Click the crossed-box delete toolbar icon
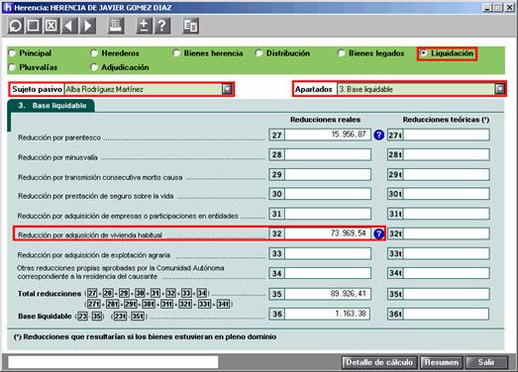The width and height of the screenshot is (518, 372). [x=52, y=26]
